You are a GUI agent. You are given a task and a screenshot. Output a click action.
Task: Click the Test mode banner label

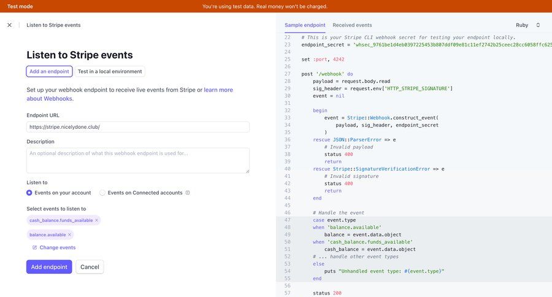pos(20,6)
